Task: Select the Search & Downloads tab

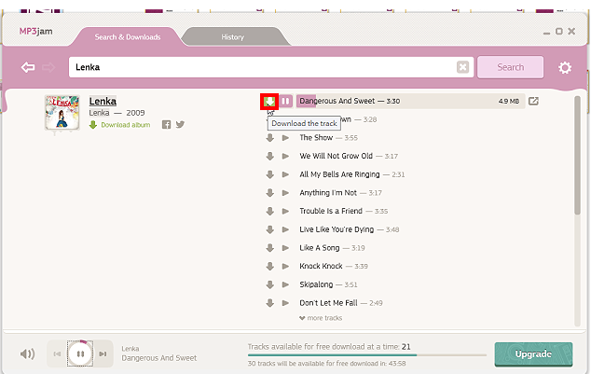Action: [x=128, y=37]
